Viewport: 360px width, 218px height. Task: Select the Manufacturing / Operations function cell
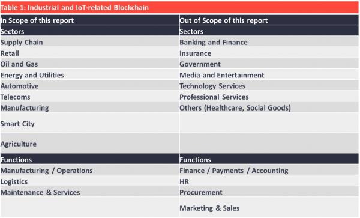coord(89,170)
